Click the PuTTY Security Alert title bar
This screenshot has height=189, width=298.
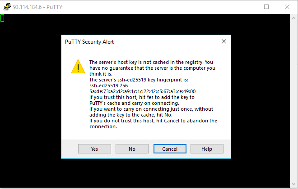point(140,42)
